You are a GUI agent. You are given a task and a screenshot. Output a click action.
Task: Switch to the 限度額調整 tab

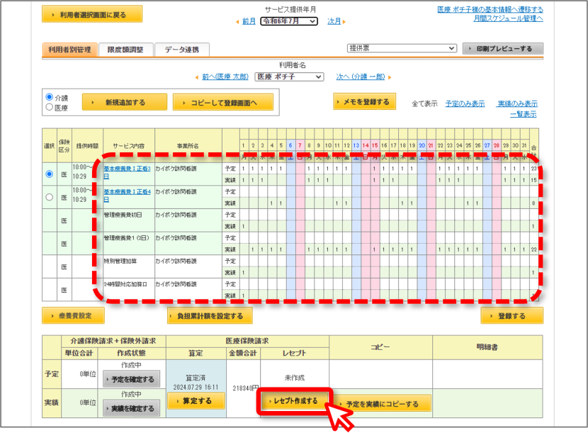pyautogui.click(x=125, y=50)
